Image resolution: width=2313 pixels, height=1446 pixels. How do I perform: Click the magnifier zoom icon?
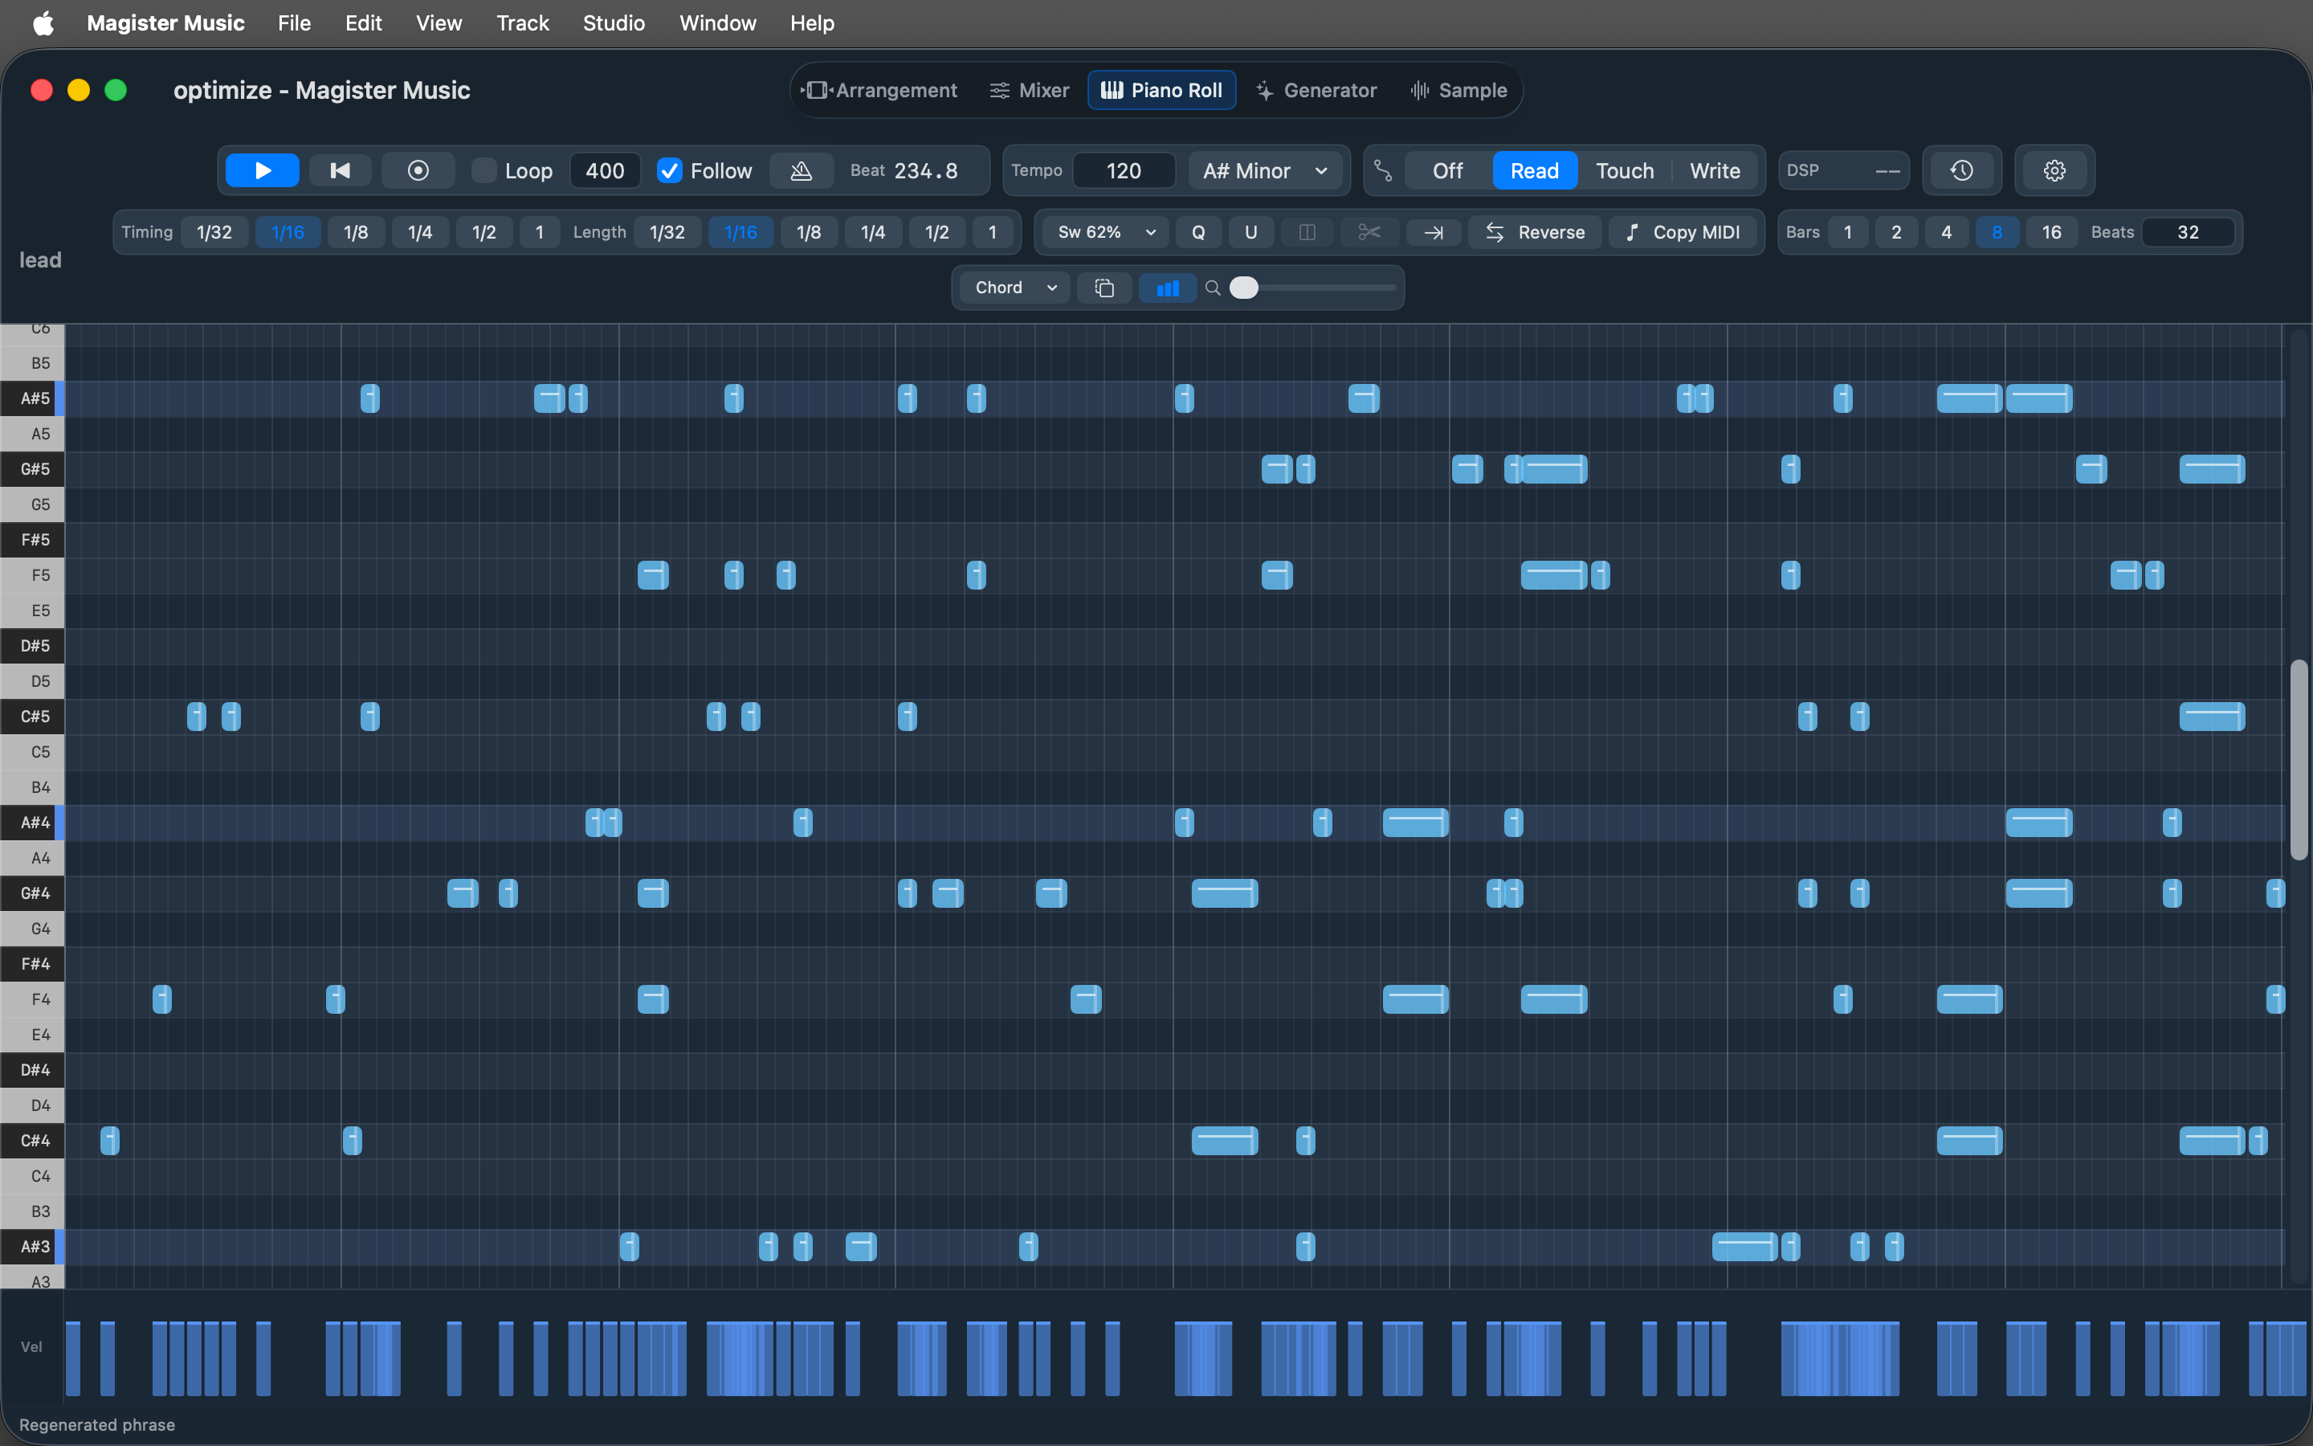(1212, 288)
